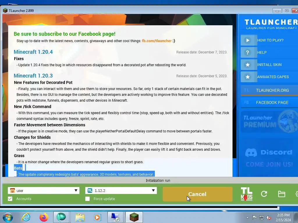Click the Minecraft 1.20.3 heading

pos(33,76)
